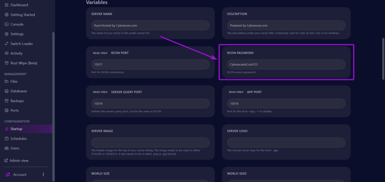
Task: Click the Server Query Port field 15019
Action: (150, 103)
